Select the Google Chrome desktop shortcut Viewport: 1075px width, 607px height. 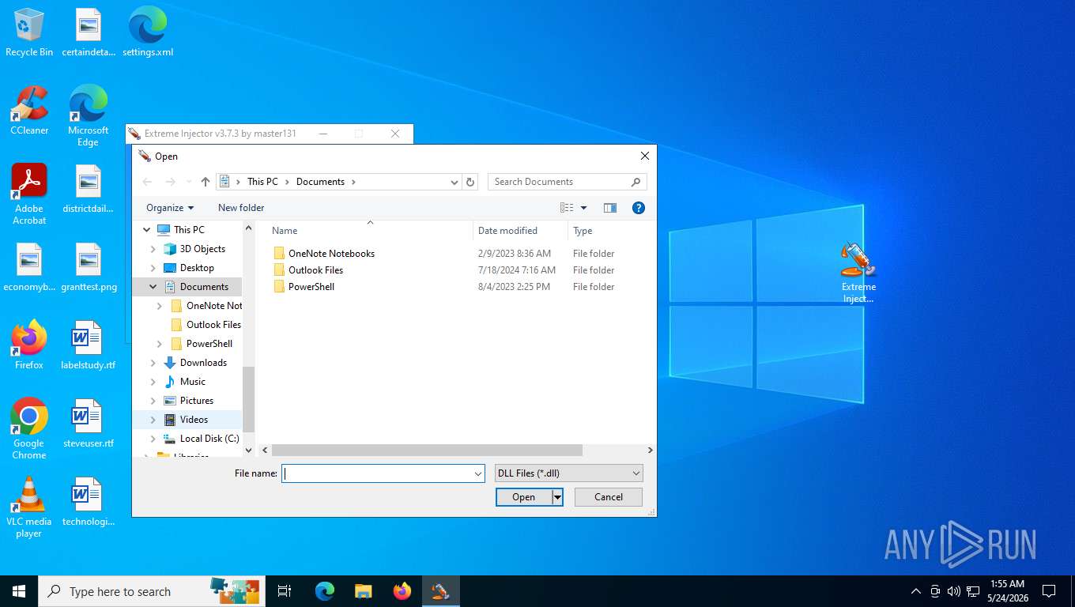(29, 428)
